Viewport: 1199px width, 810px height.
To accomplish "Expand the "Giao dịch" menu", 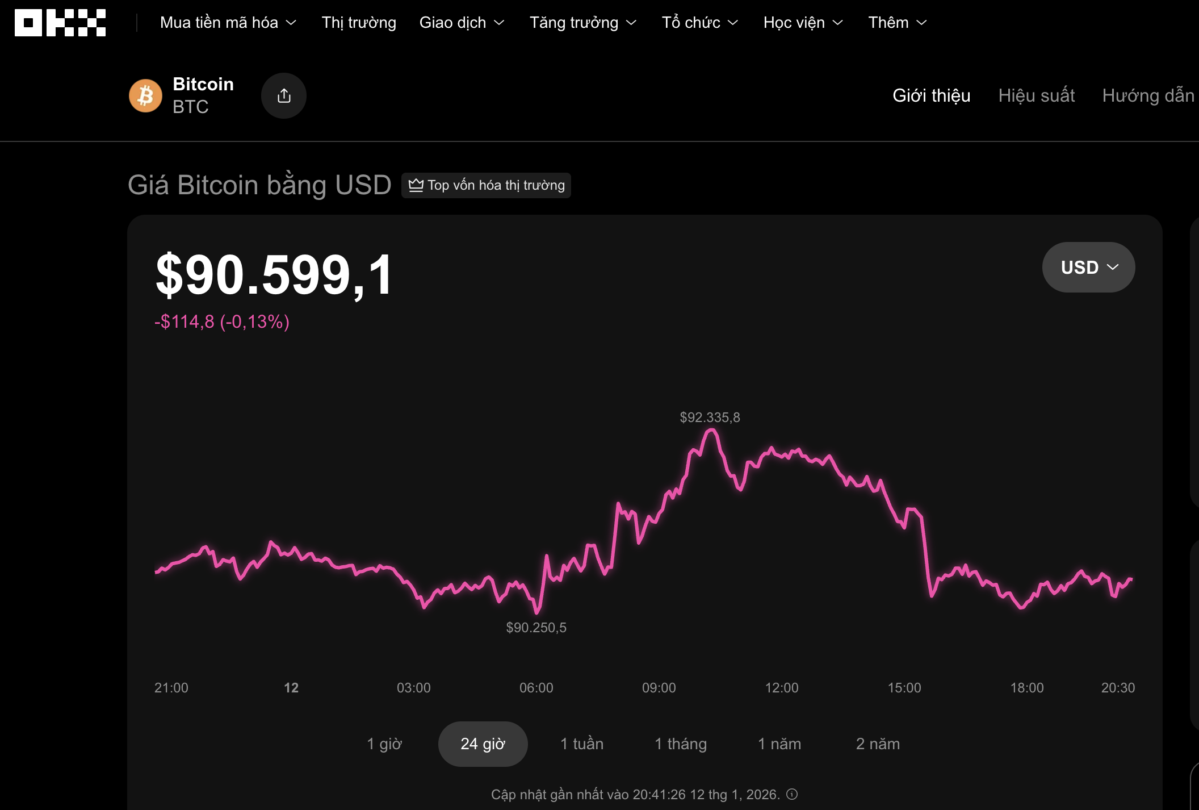I will coord(463,23).
